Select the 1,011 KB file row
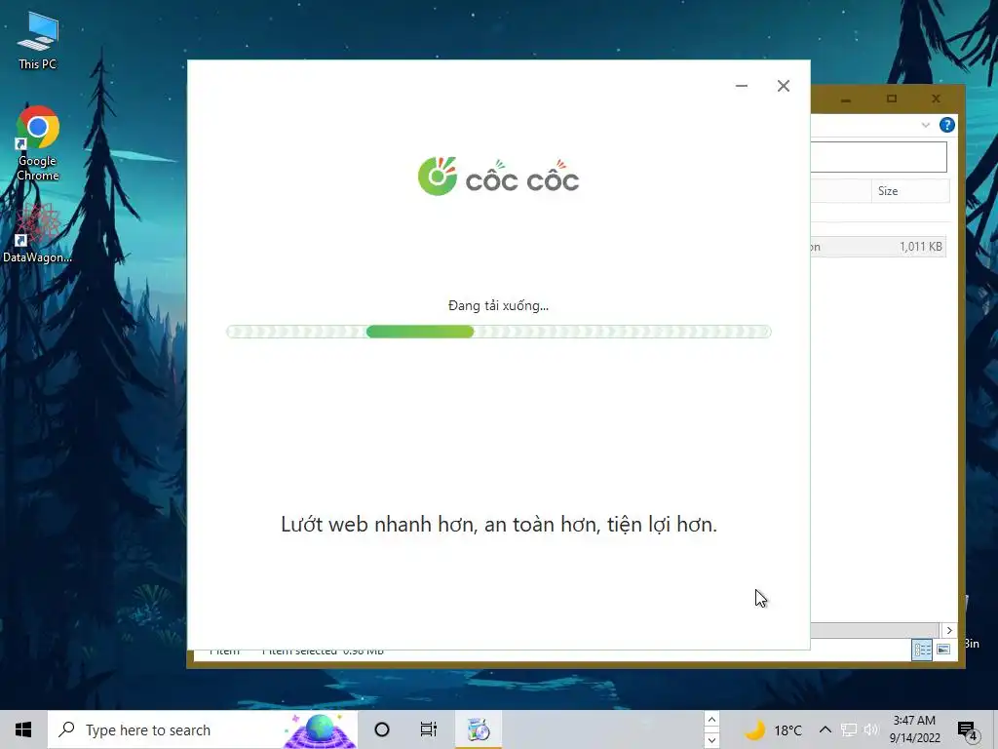Image resolution: width=998 pixels, height=749 pixels. point(878,247)
